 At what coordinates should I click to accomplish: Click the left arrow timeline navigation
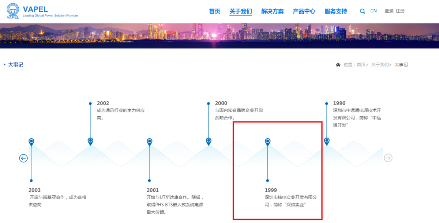[23, 158]
